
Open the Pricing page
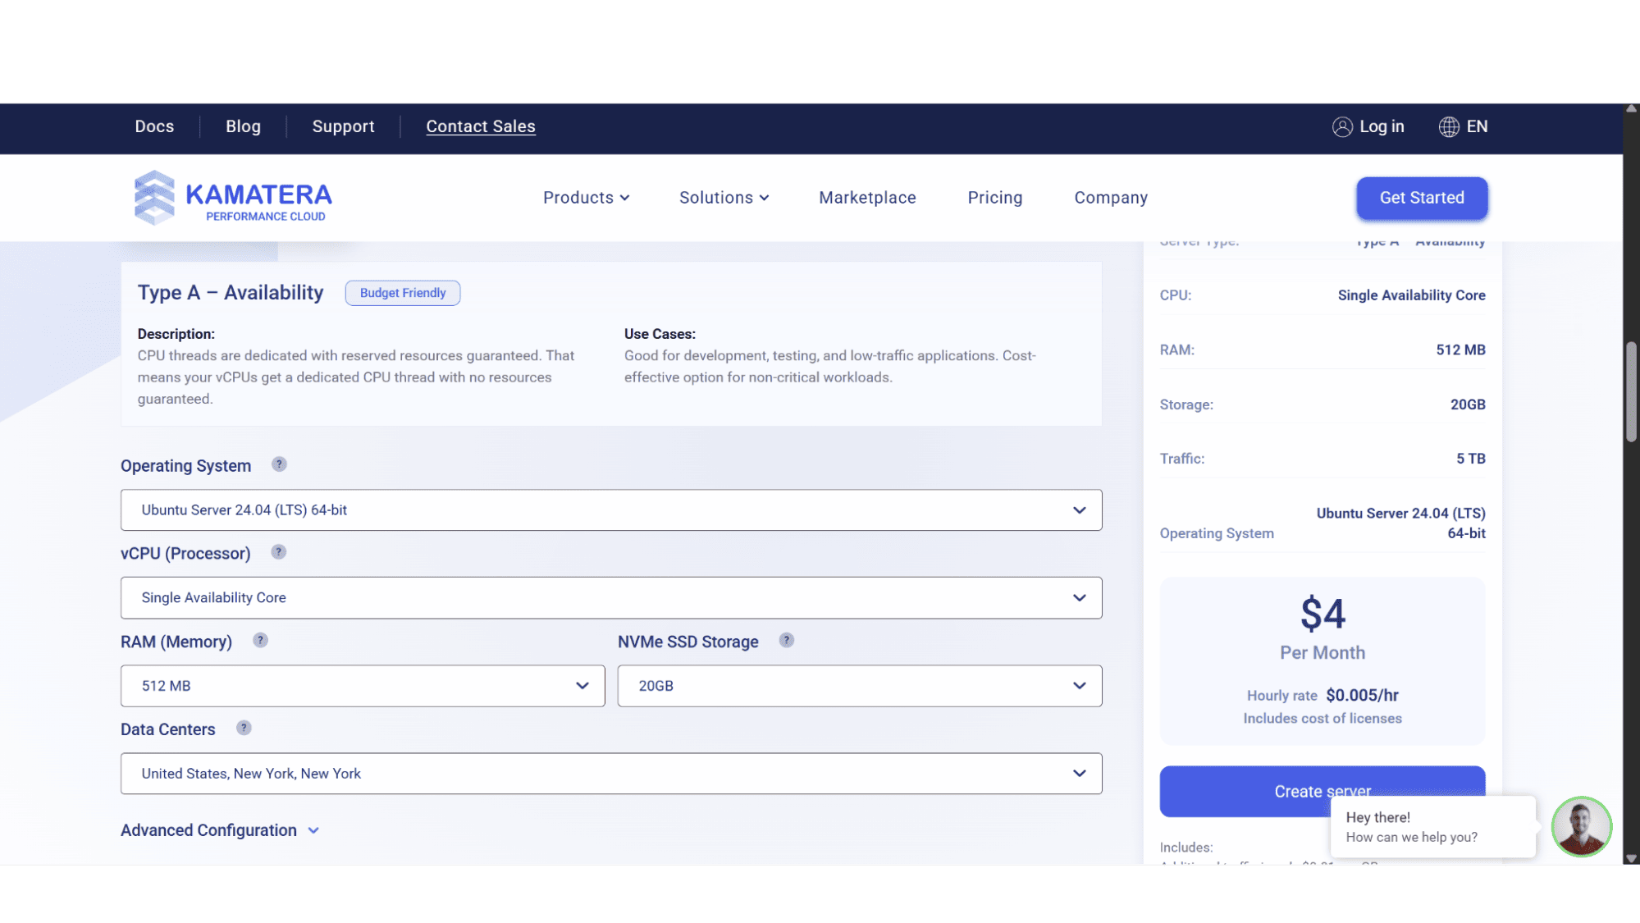995,198
